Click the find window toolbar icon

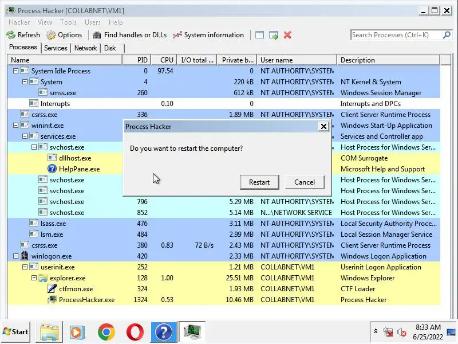coord(259,35)
